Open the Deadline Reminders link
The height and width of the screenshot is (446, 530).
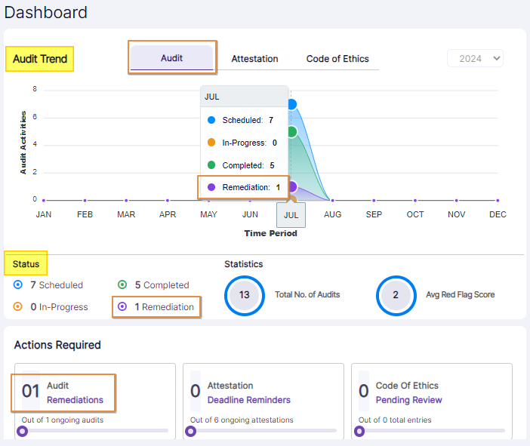coord(249,400)
